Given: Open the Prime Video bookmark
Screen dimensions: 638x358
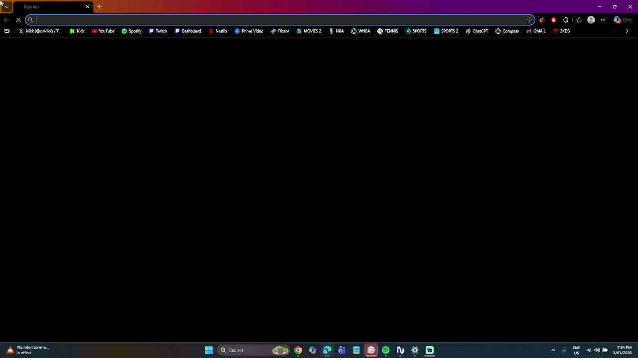Looking at the screenshot, I should [249, 31].
